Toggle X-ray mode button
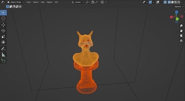The height and width of the screenshot is (101, 185). click(x=165, y=2)
